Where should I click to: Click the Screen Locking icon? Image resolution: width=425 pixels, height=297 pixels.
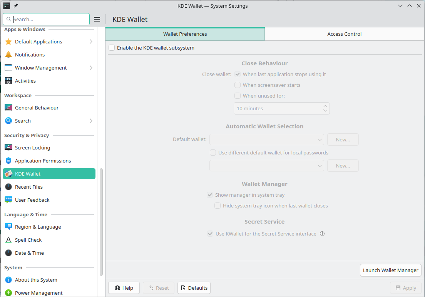click(8, 148)
